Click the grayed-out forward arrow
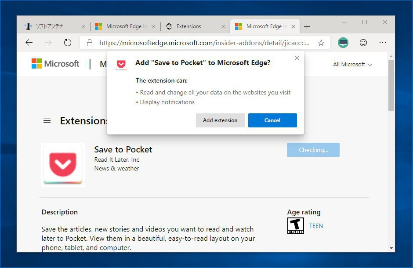Viewport: 413px width, 268px height. click(48, 42)
